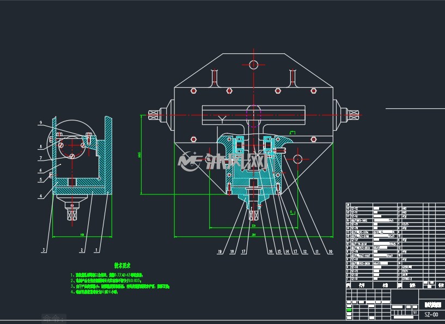Image resolution: width=445 pixels, height=324 pixels.
Task: Click technical requirement line 1 mentioning 0.33
Action: [106, 275]
